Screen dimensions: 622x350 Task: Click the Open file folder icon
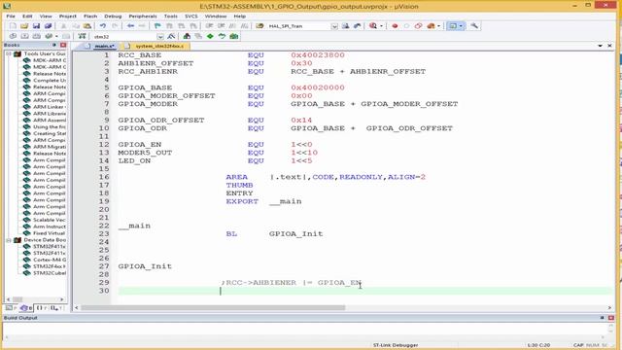(24, 26)
